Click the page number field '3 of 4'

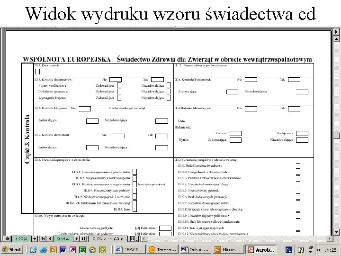coord(63,239)
